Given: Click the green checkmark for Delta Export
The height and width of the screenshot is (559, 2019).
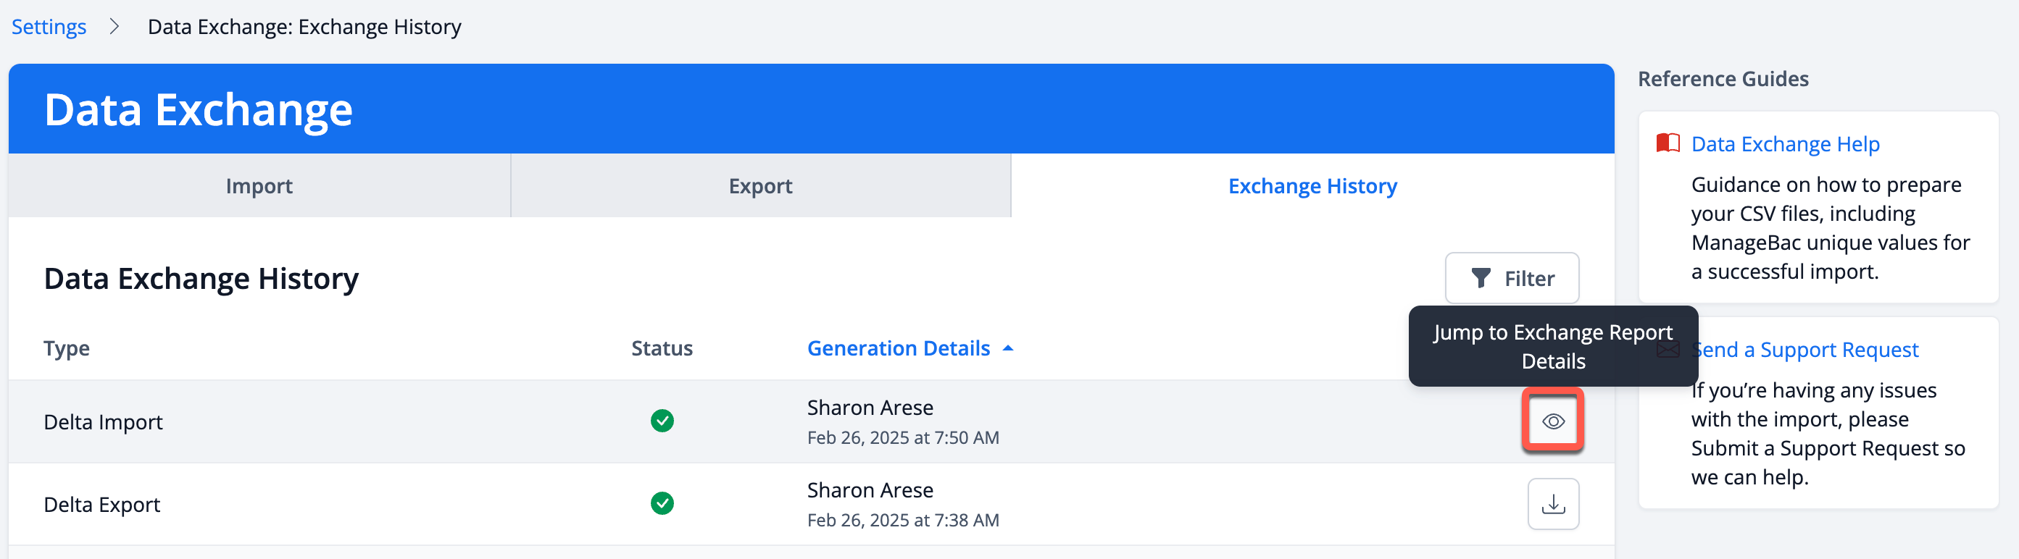Looking at the screenshot, I should (x=662, y=503).
